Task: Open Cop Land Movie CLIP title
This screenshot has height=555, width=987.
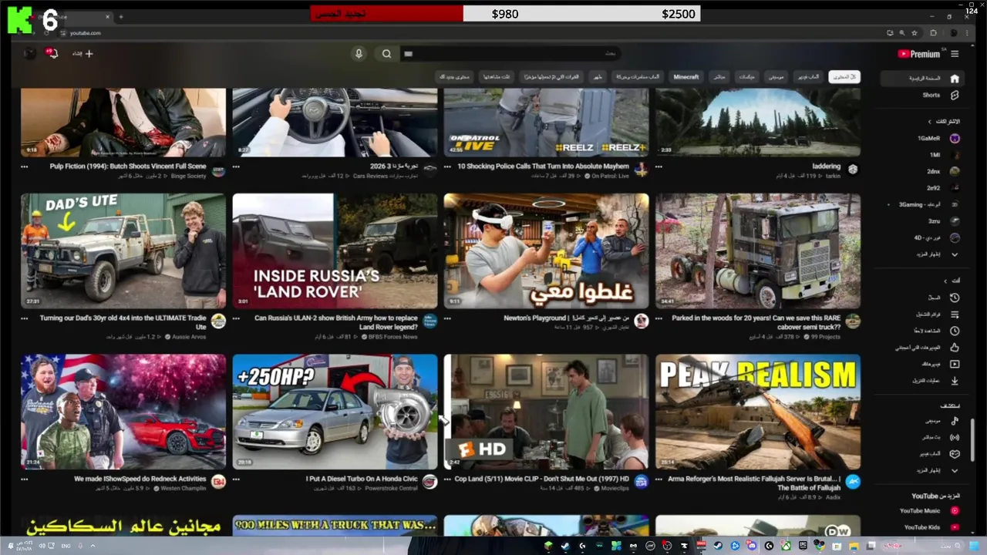Action: [542, 479]
